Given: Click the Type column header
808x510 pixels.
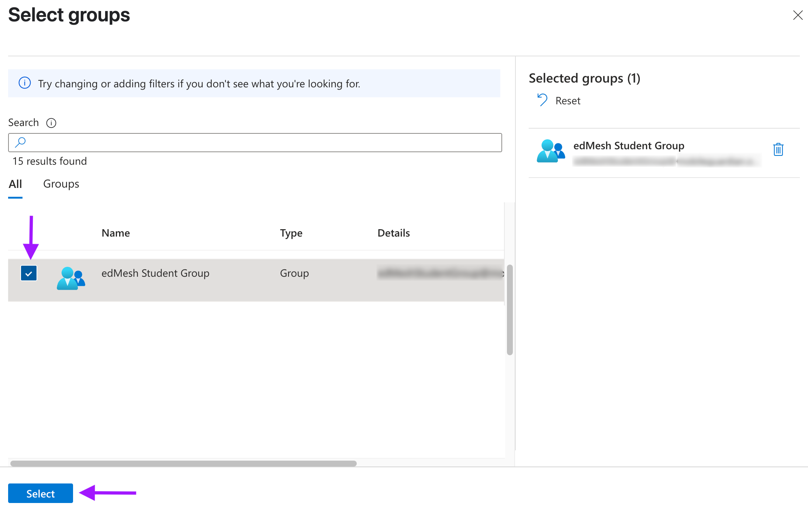Looking at the screenshot, I should [291, 233].
